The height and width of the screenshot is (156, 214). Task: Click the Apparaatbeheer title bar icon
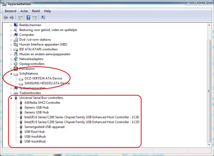pyautogui.click(x=4, y=4)
